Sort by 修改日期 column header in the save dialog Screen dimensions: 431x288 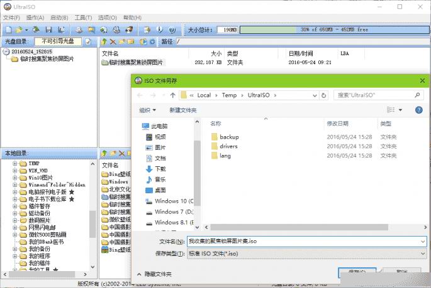click(337, 124)
